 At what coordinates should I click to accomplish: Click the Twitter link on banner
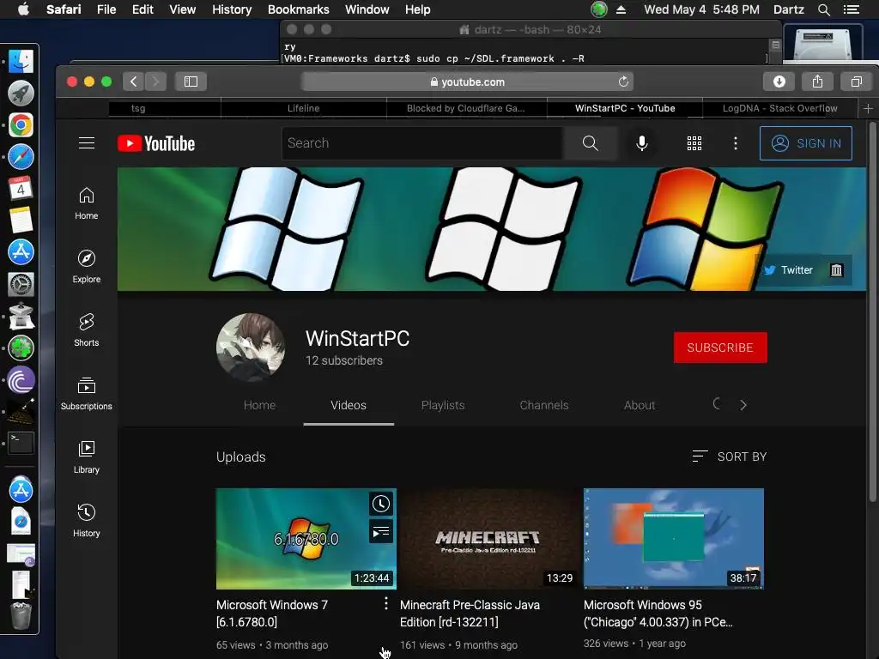788,270
